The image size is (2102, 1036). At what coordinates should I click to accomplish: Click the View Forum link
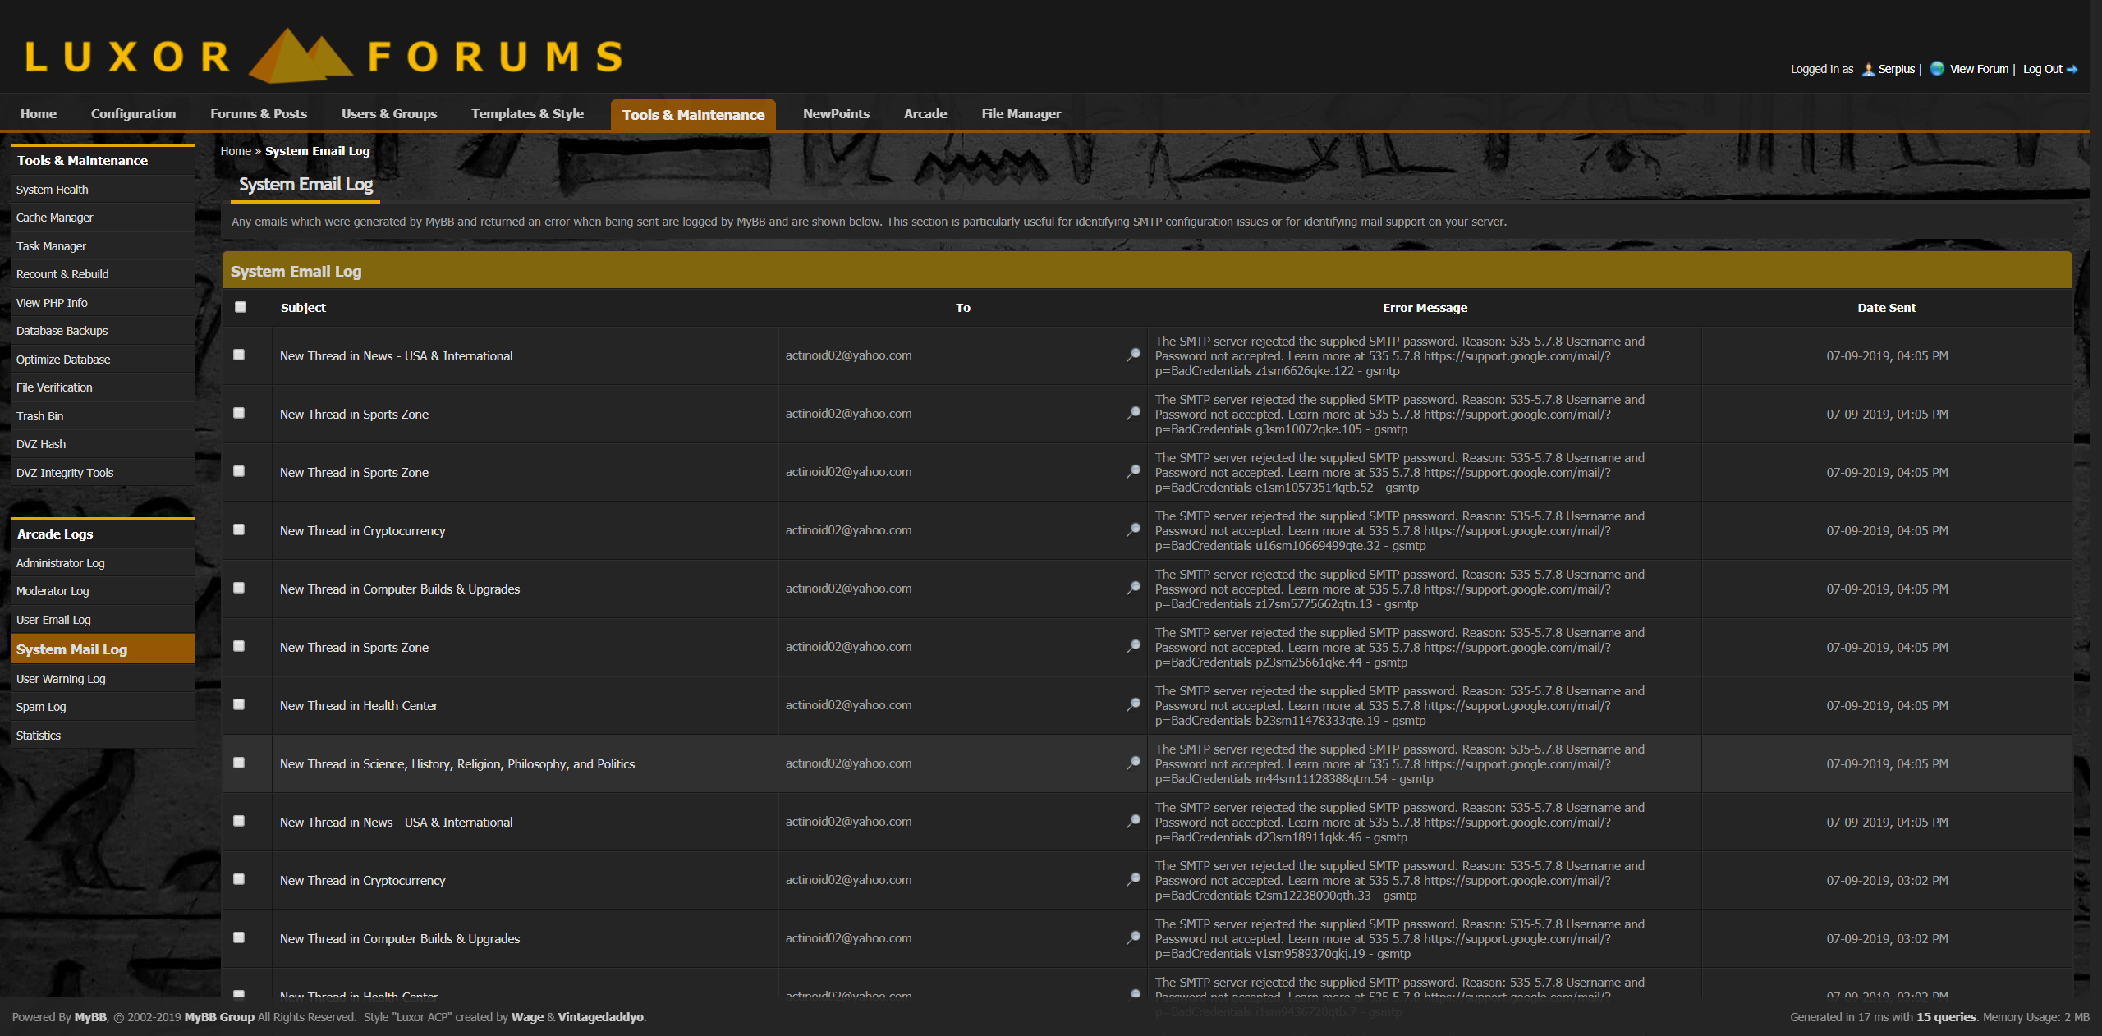point(1979,69)
